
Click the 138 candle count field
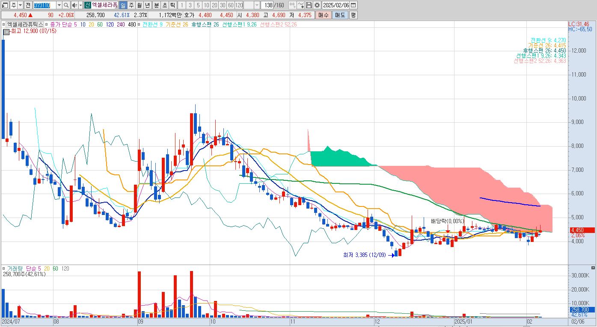click(267, 5)
